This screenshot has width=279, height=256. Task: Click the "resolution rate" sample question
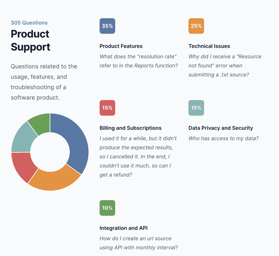pyautogui.click(x=138, y=61)
